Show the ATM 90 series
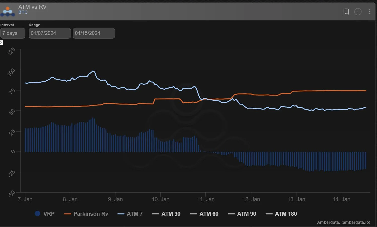The width and height of the screenshot is (377, 227). (242, 214)
